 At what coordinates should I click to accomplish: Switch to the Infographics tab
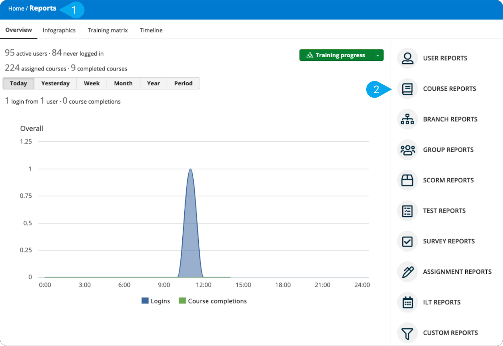[59, 30]
